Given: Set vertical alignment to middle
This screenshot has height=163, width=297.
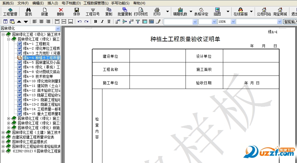Looking at the screenshot, I should pyautogui.click(x=64, y=22).
